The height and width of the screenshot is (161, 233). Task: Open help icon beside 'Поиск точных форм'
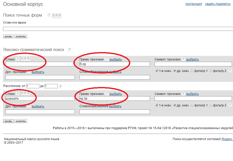49,15
